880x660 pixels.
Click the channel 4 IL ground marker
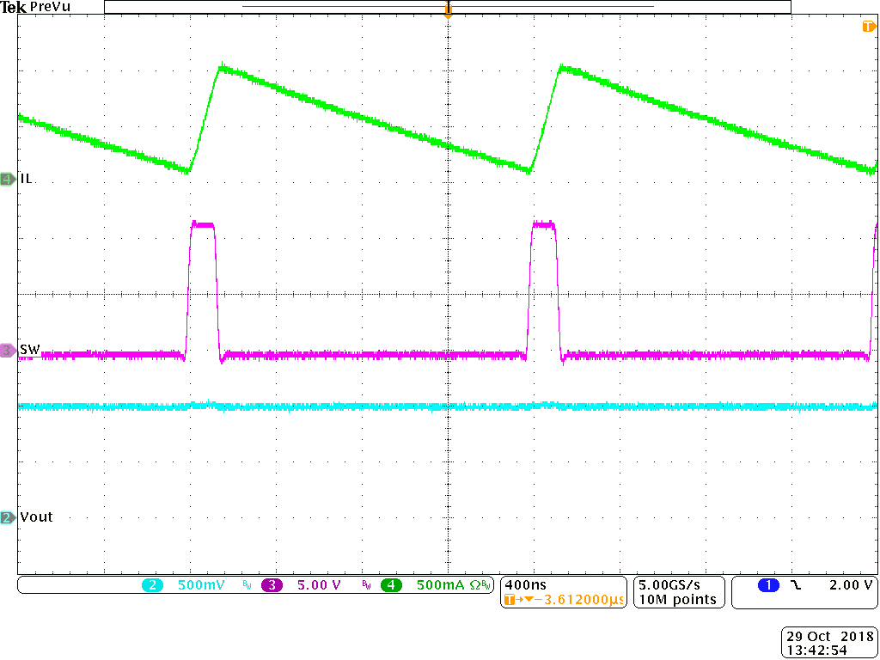click(x=8, y=179)
